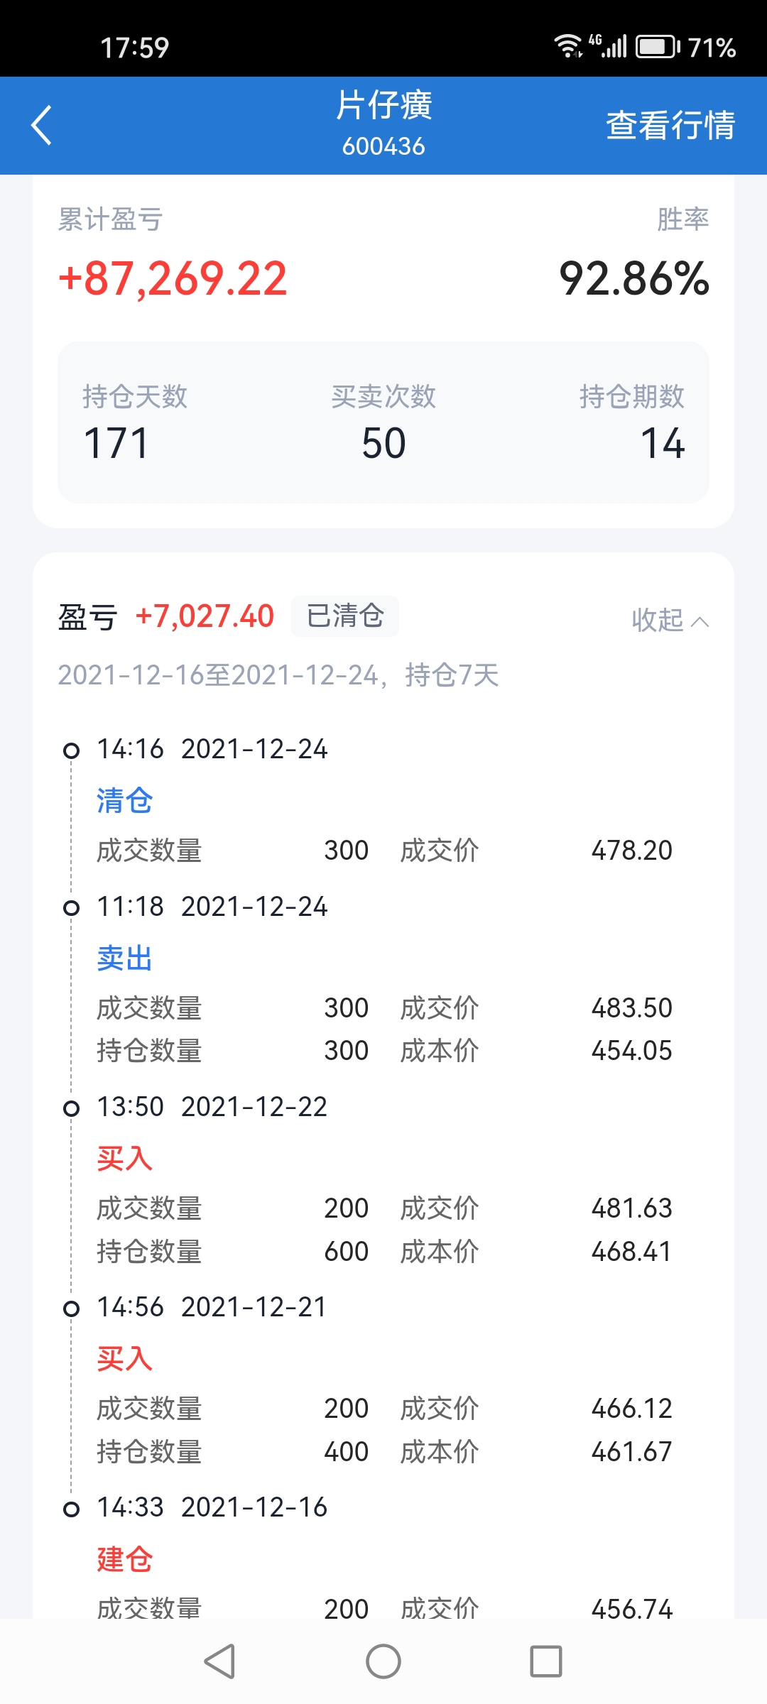Tap the Android home circle button
Screen dimensions: 767x1704
click(383, 1661)
